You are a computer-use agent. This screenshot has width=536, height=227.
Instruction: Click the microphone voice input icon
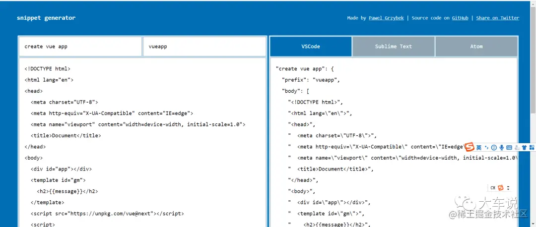click(501, 148)
